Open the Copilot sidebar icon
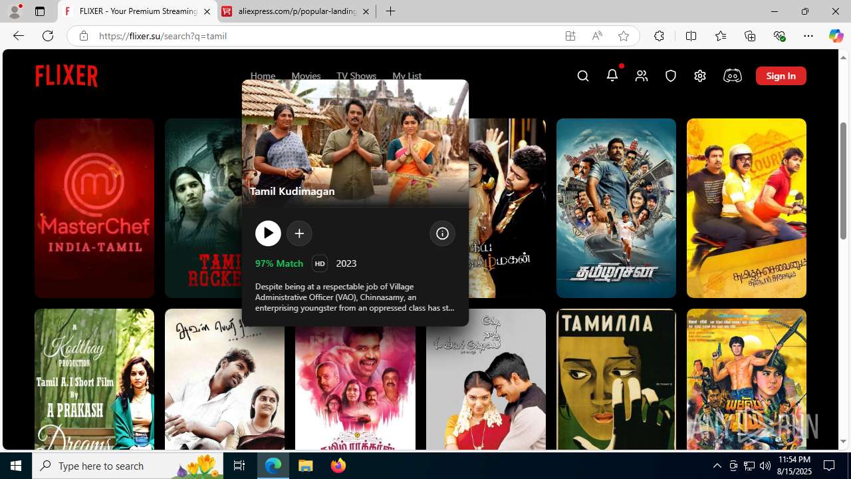 [x=836, y=36]
